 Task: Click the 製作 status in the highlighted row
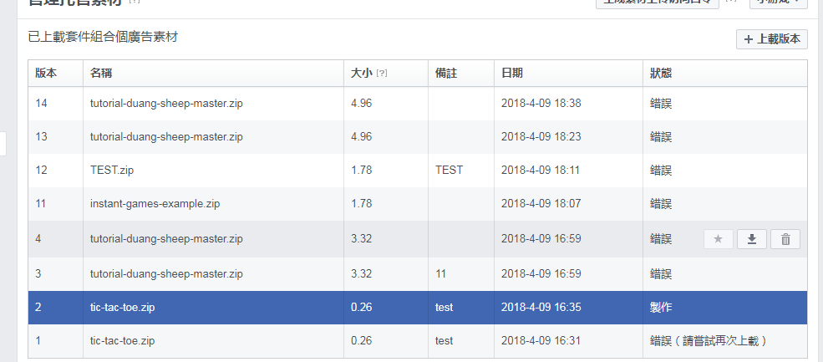[660, 308]
